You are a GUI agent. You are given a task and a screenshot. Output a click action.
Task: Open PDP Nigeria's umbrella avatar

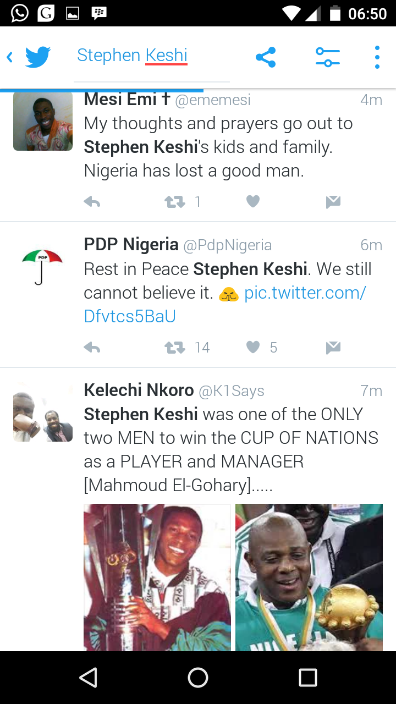pyautogui.click(x=42, y=266)
